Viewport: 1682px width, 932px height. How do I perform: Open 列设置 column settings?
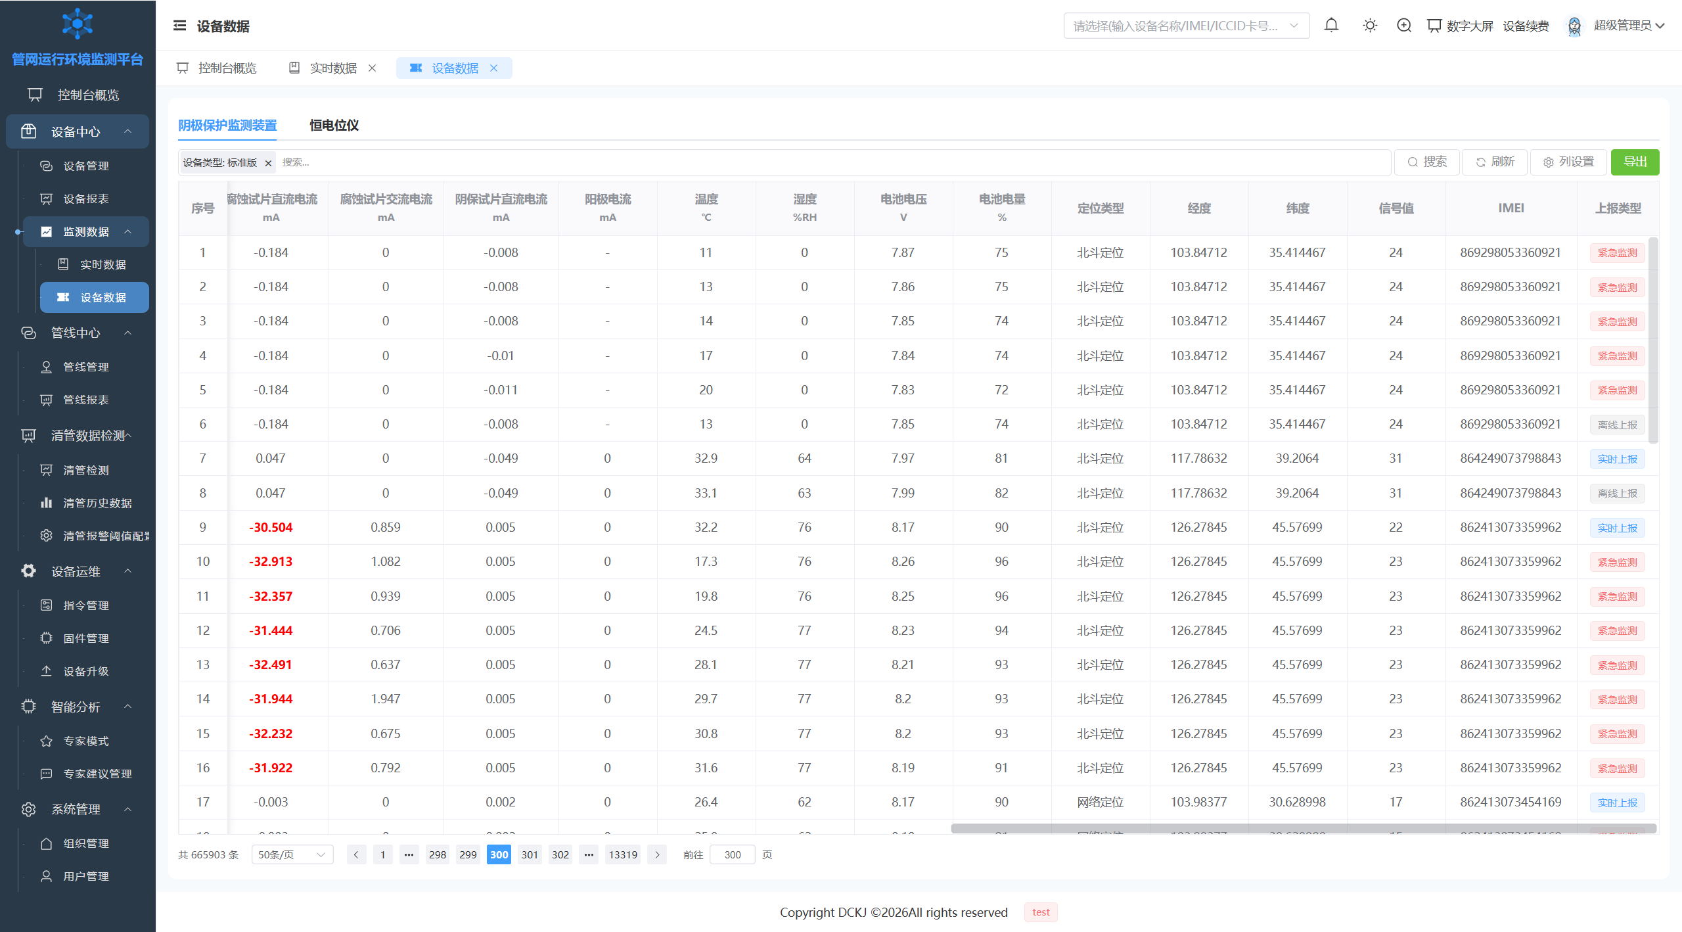1568,162
